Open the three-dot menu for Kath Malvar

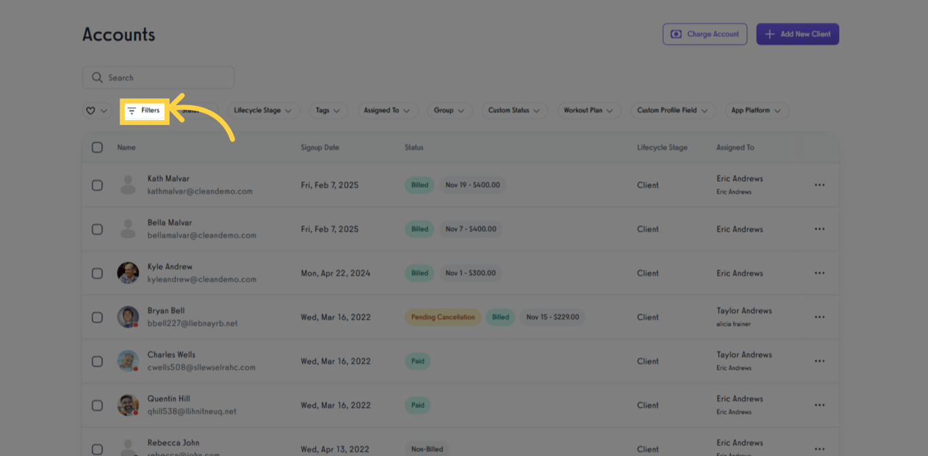819,185
